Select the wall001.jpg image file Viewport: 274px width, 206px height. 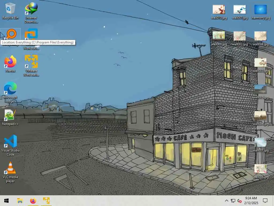[x=240, y=12]
